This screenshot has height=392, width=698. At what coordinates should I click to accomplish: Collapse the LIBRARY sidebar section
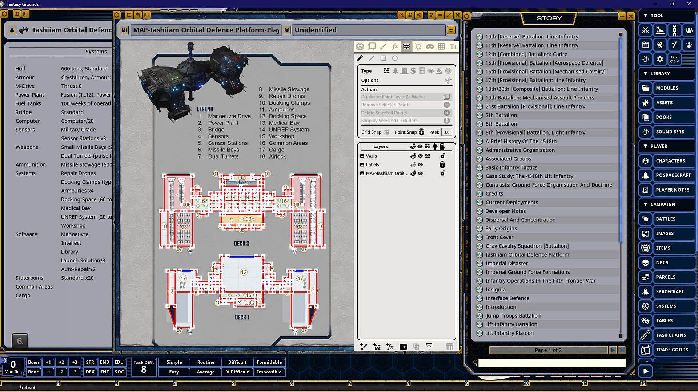(645, 73)
